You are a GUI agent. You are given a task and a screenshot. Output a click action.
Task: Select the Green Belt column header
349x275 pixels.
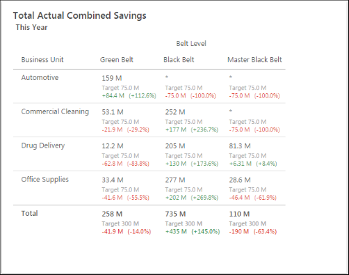coord(117,60)
